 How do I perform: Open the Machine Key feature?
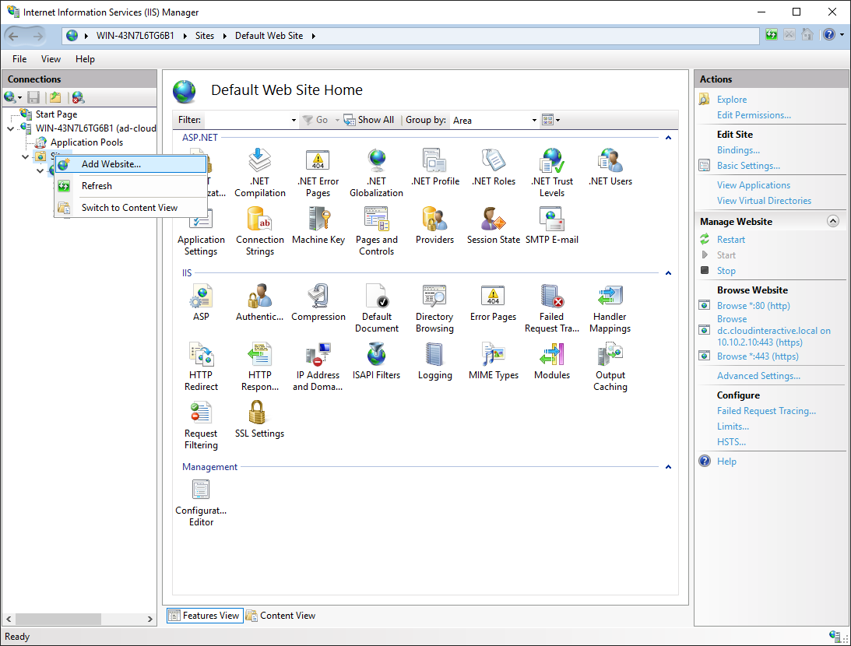318,226
